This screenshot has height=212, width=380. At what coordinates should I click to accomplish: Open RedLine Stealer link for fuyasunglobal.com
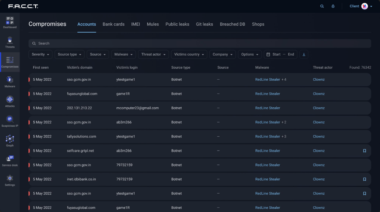(x=267, y=94)
